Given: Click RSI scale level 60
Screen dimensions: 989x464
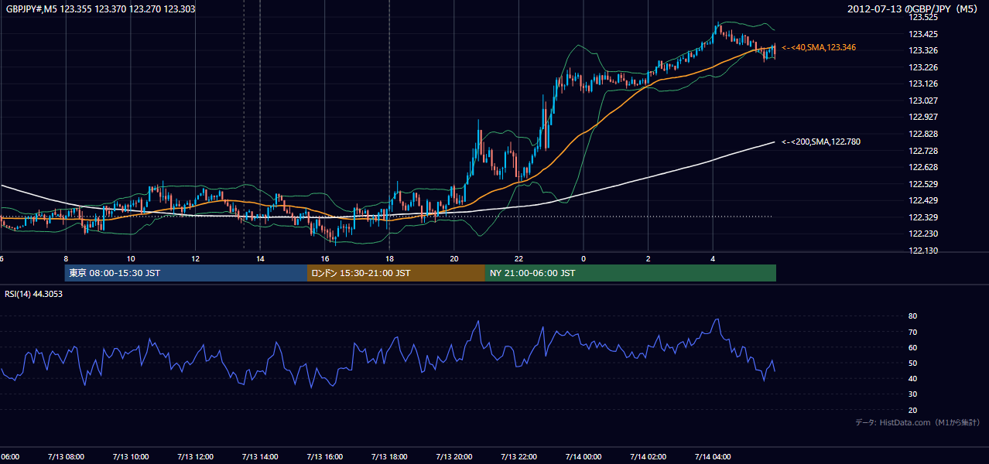Looking at the screenshot, I should [912, 347].
